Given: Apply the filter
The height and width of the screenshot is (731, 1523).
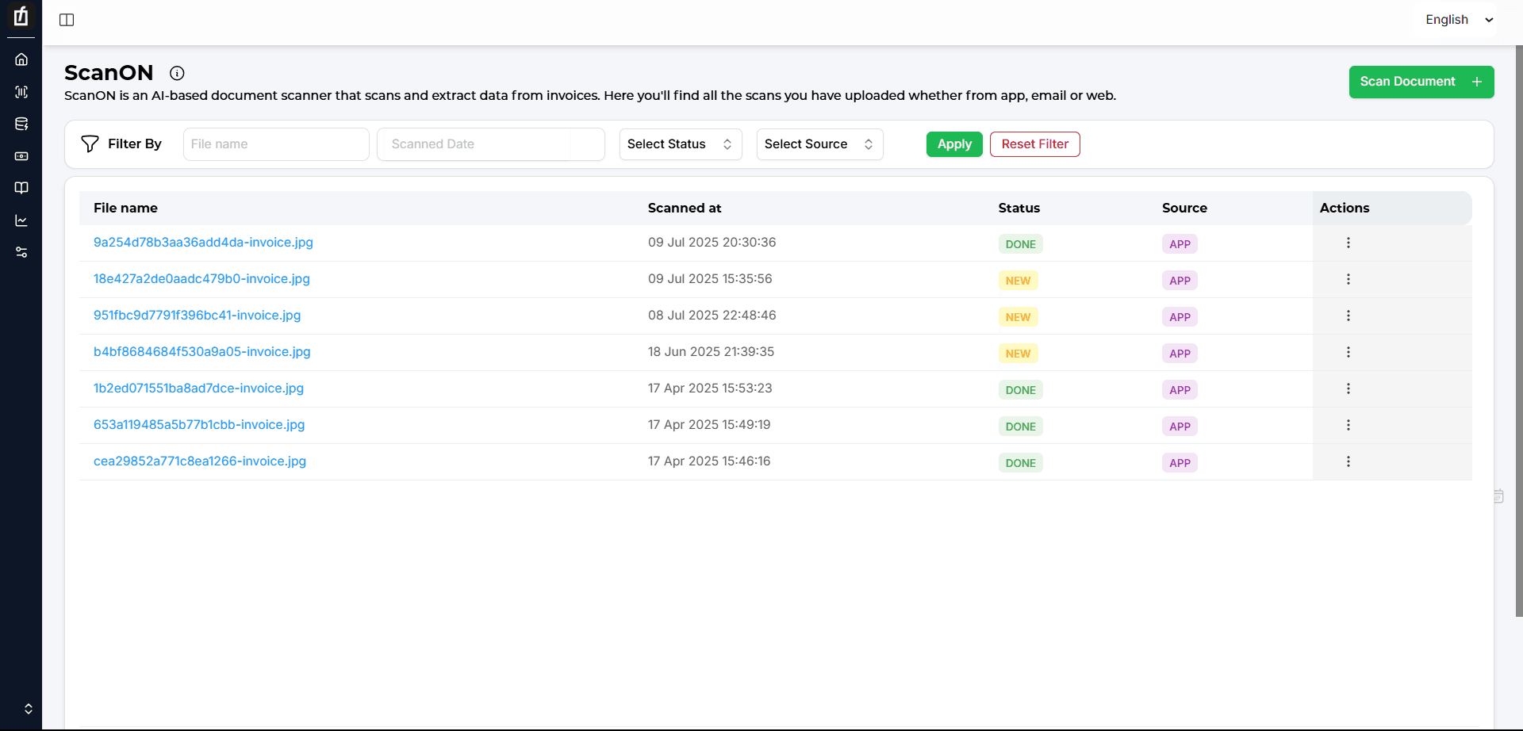Looking at the screenshot, I should tap(954, 144).
